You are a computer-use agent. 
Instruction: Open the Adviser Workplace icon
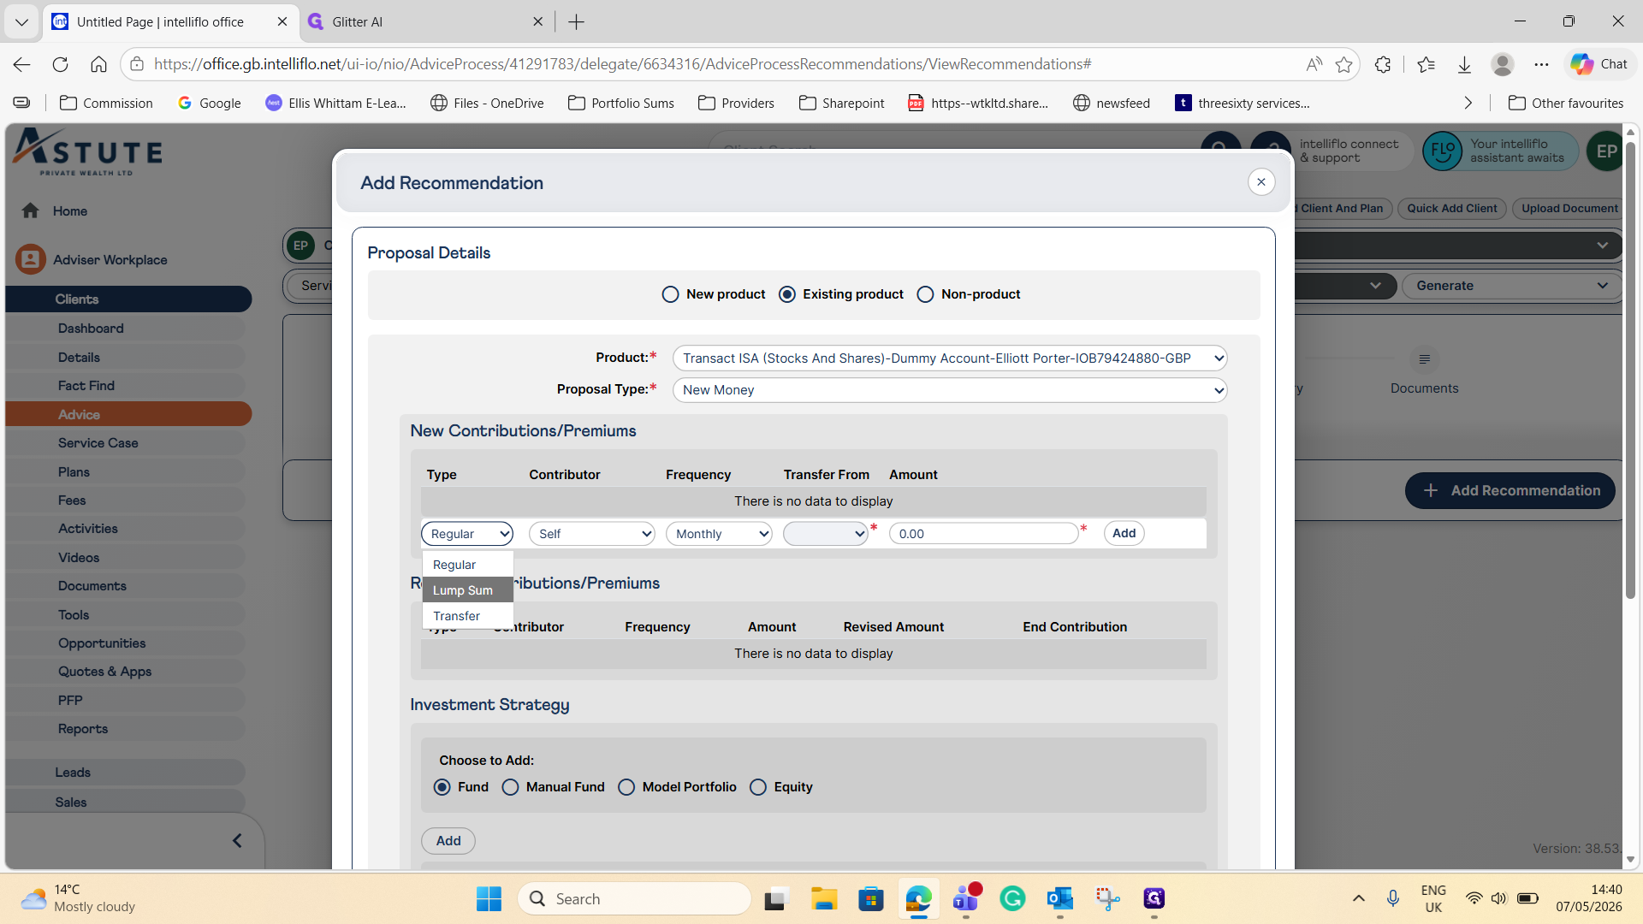click(30, 259)
